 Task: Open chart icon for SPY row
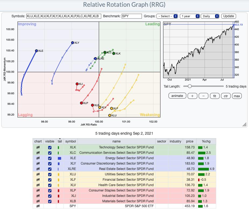click(x=38, y=206)
